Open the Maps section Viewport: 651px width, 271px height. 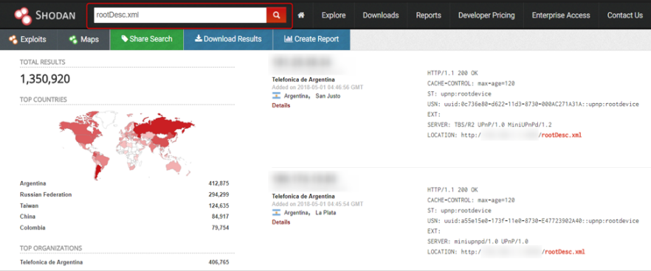83,39
